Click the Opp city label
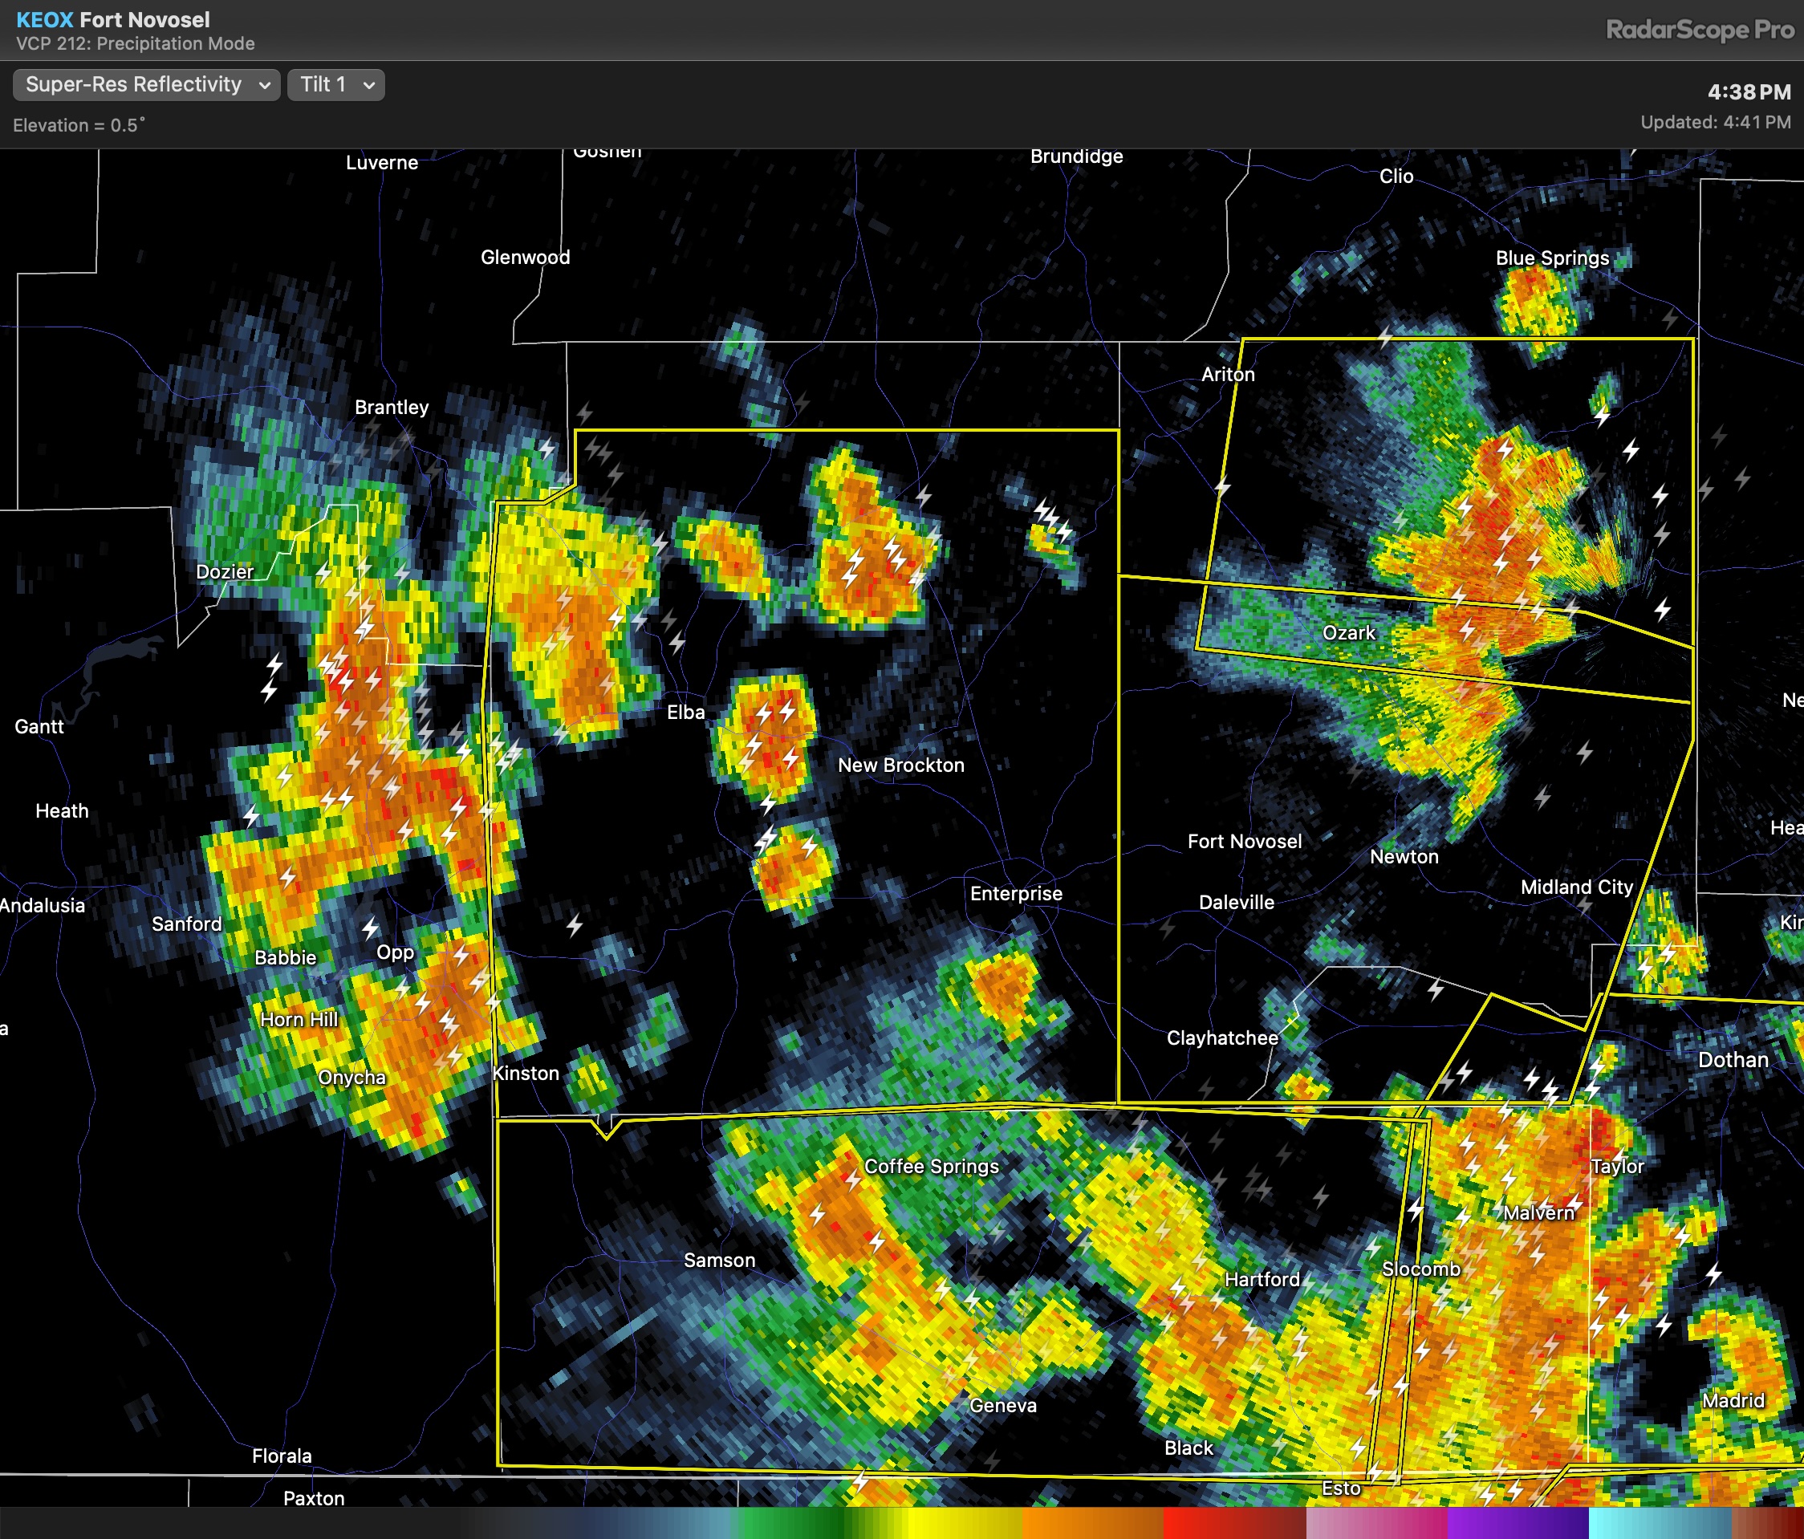The width and height of the screenshot is (1804, 1539). (x=394, y=952)
